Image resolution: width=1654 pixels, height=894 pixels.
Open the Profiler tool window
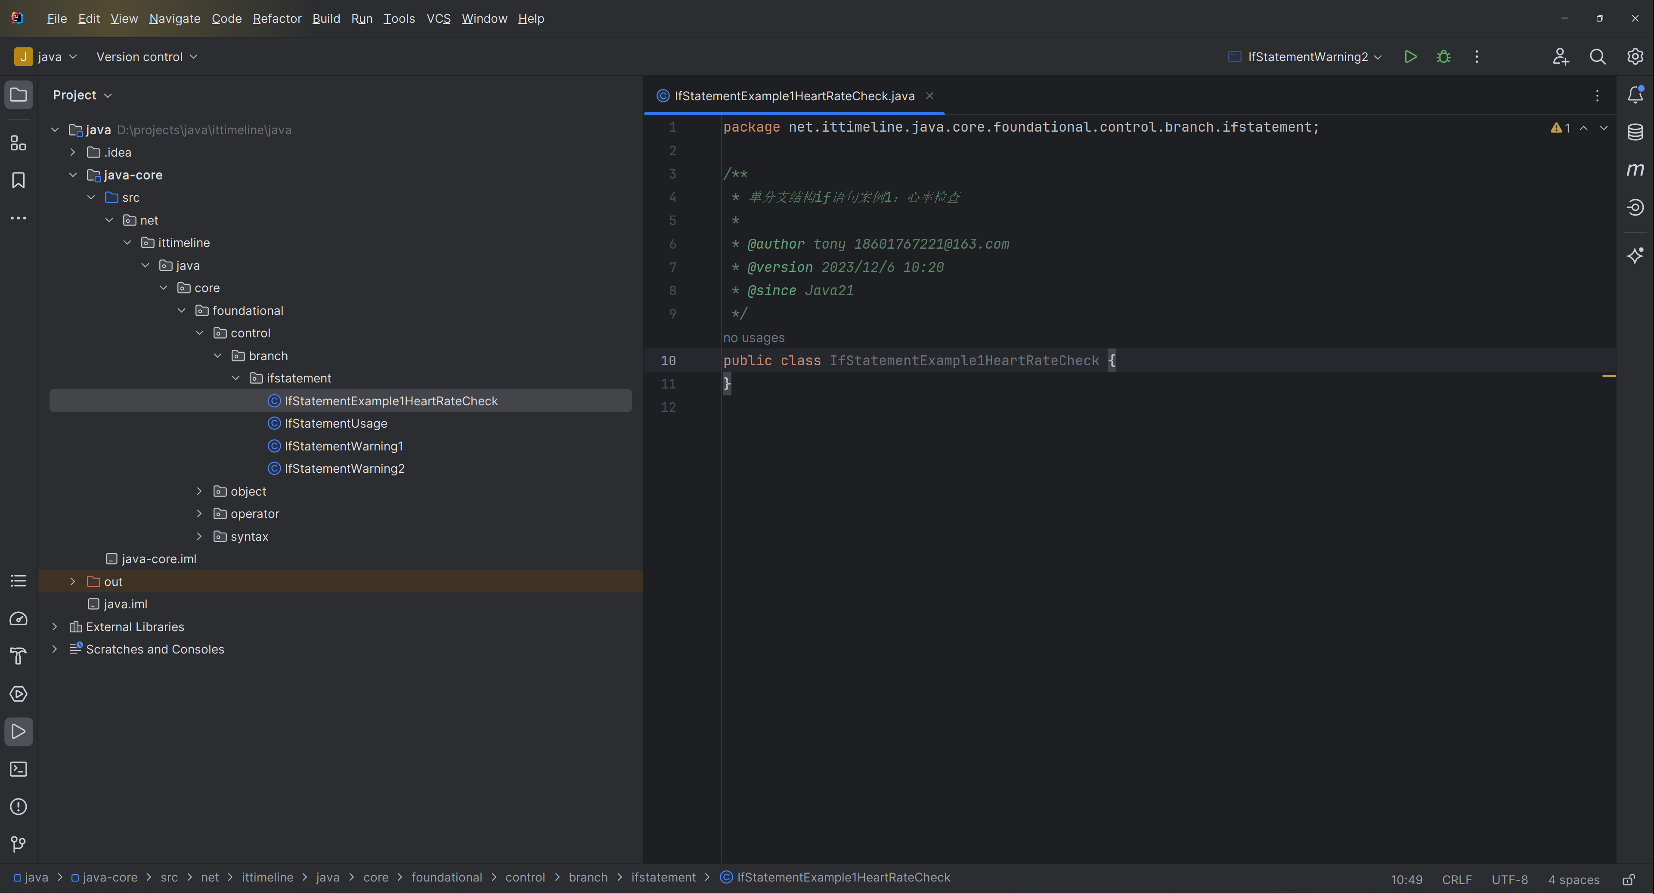(x=19, y=619)
